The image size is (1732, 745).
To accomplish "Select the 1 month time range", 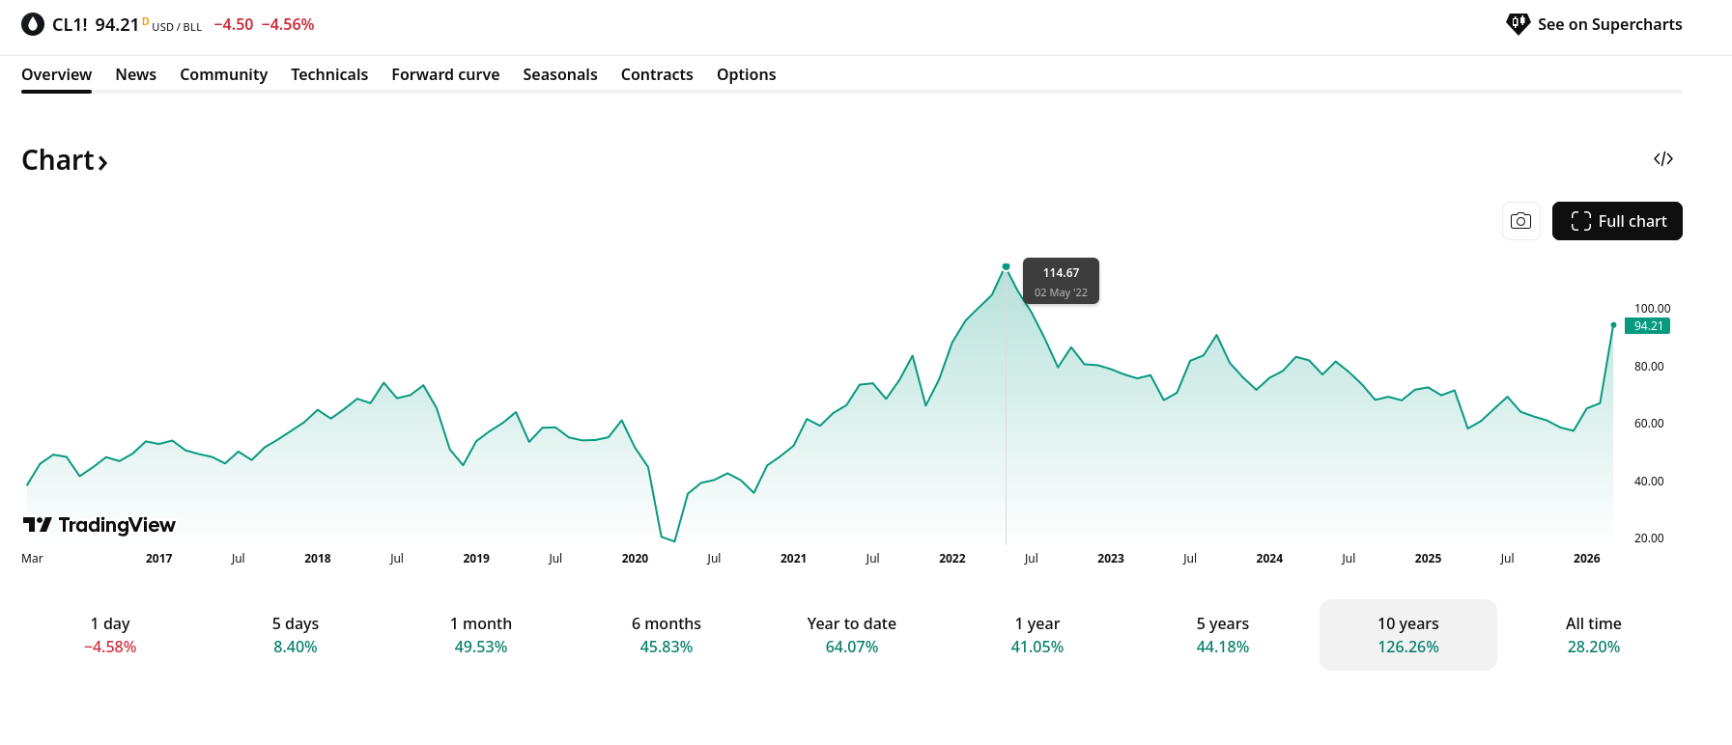I will click(481, 635).
